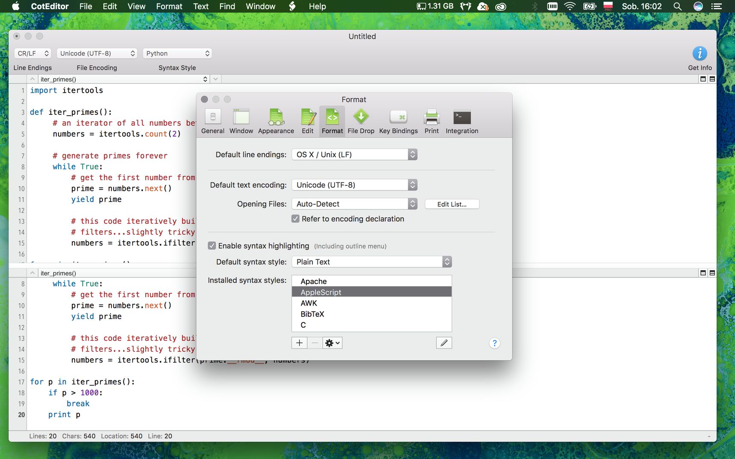Open Default syntax style Plain Text dropdown
The width and height of the screenshot is (735, 459).
click(371, 262)
